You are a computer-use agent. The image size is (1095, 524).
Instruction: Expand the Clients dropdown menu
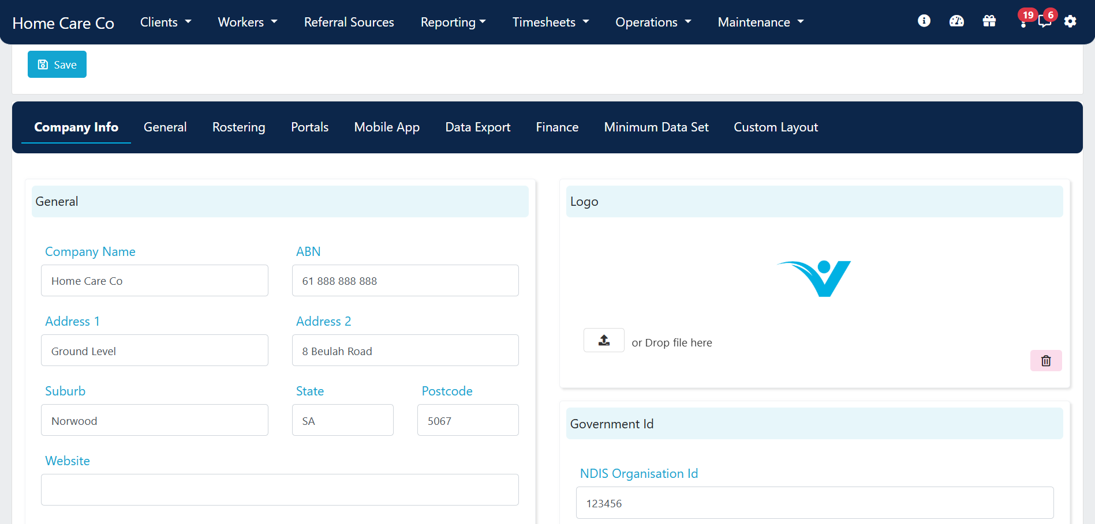tap(166, 22)
